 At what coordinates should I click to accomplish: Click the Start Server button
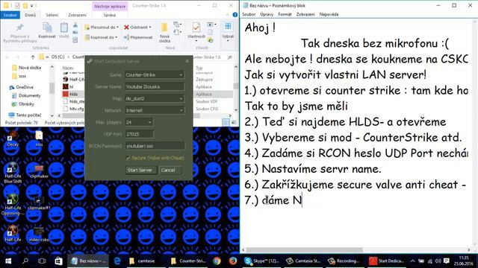tap(141, 170)
